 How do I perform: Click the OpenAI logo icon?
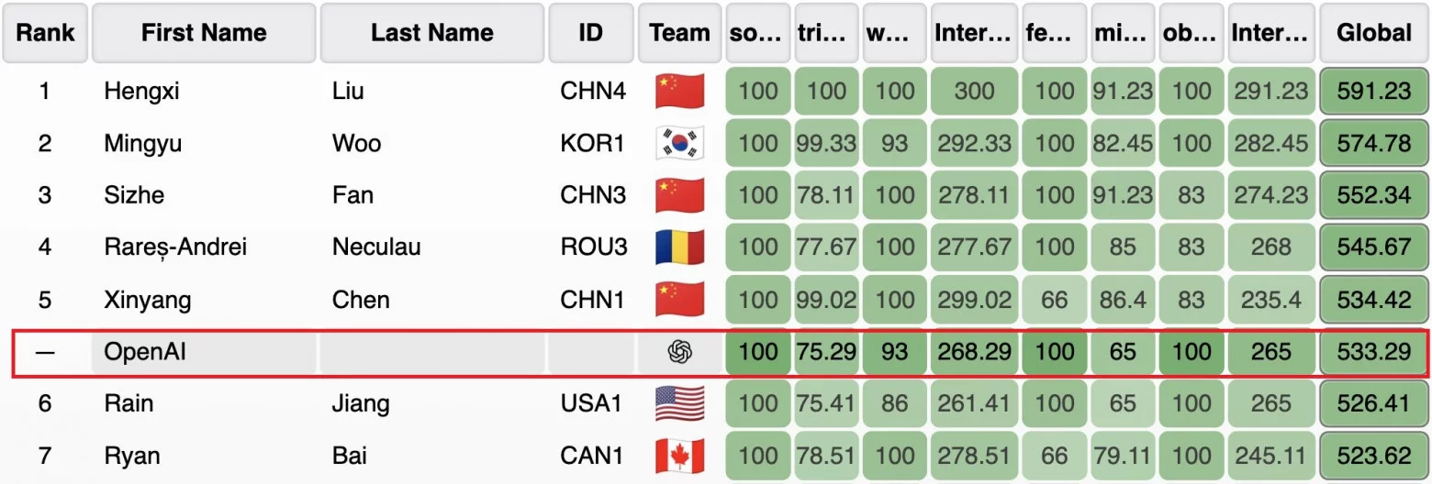tap(679, 352)
